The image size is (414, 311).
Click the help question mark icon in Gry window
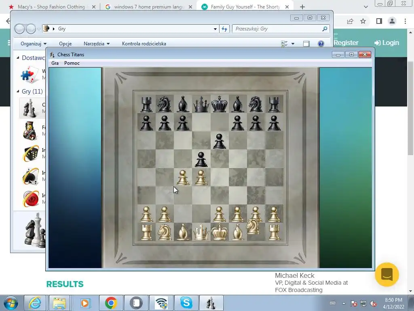(321, 44)
